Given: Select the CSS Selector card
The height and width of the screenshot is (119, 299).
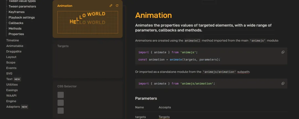Looking at the screenshot, I should click(x=87, y=99).
